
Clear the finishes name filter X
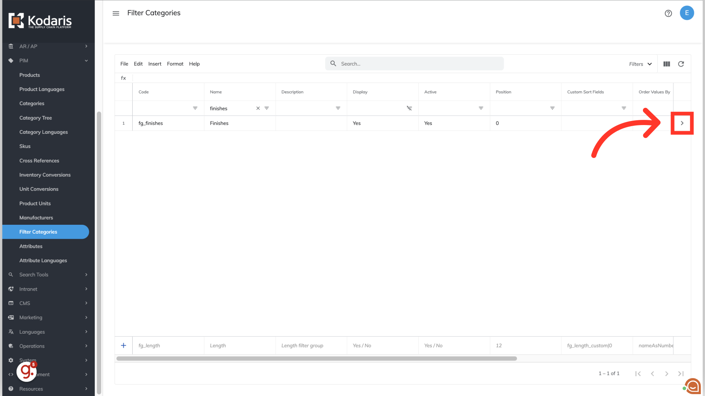[x=258, y=108]
